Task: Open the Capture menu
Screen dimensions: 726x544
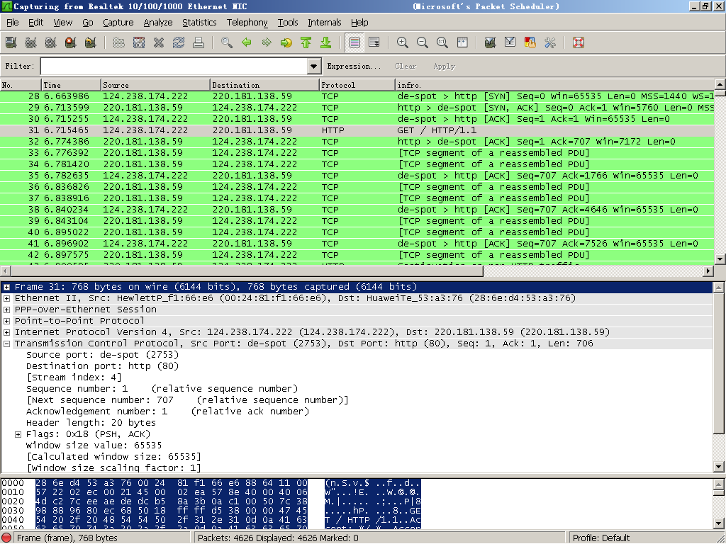Action: pos(118,22)
